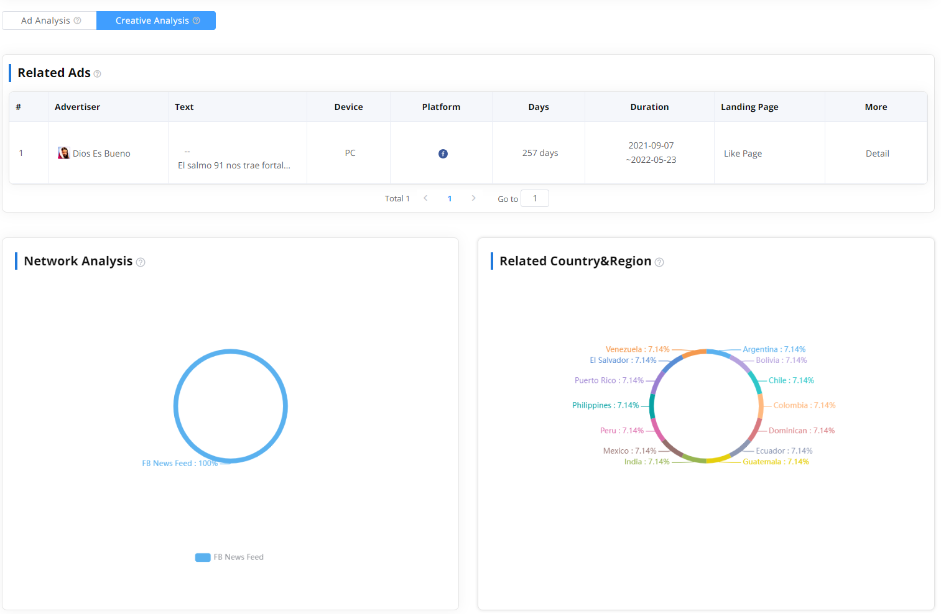The width and height of the screenshot is (941, 614).
Task: Click the truncated ad text 'El salmo 91'
Action: [234, 165]
